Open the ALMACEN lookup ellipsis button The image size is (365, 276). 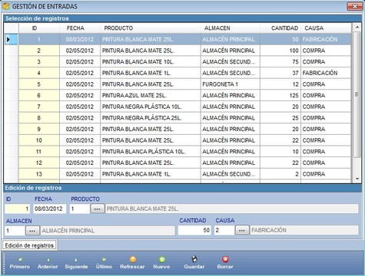32,231
